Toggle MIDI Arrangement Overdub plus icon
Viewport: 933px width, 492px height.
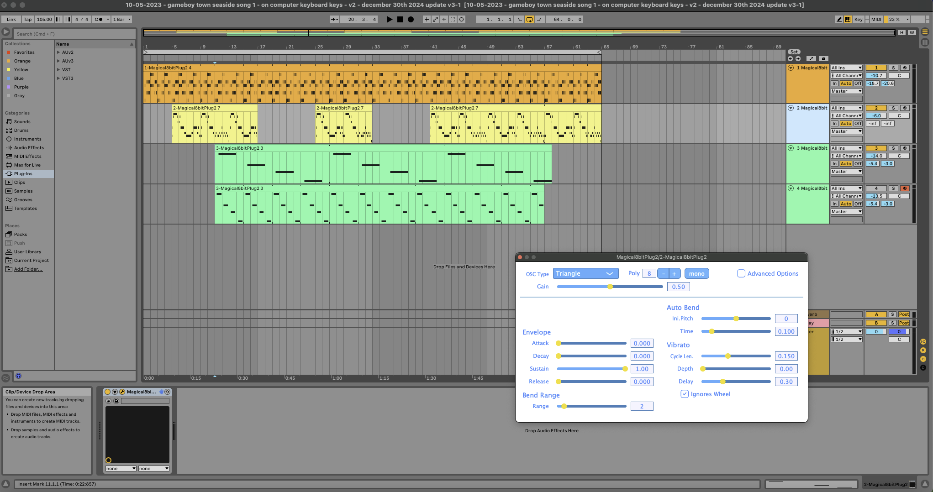[x=427, y=19]
